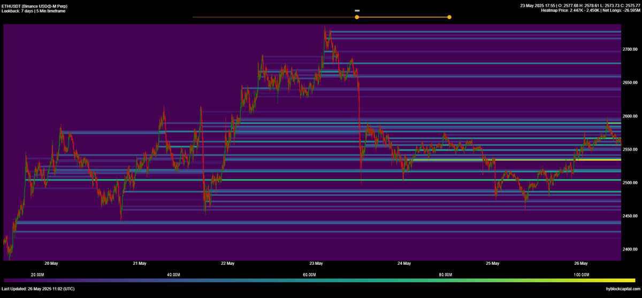Click the 2700.00 price axis label
The width and height of the screenshot is (642, 298).
click(x=630, y=50)
